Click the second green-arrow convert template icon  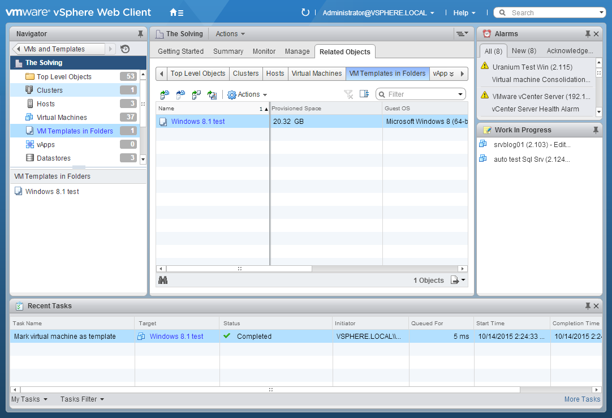pyautogui.click(x=180, y=94)
